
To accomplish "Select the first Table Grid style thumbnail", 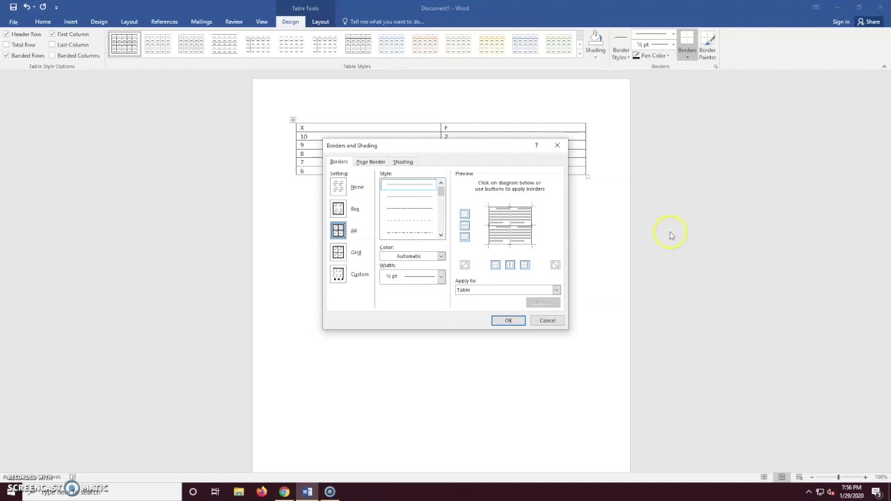I will coord(125,45).
